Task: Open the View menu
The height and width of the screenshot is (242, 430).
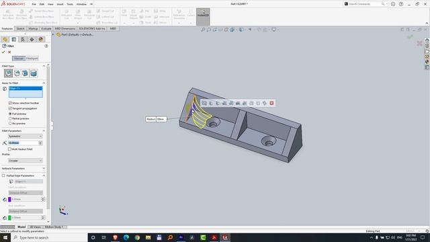Action: click(x=50, y=4)
